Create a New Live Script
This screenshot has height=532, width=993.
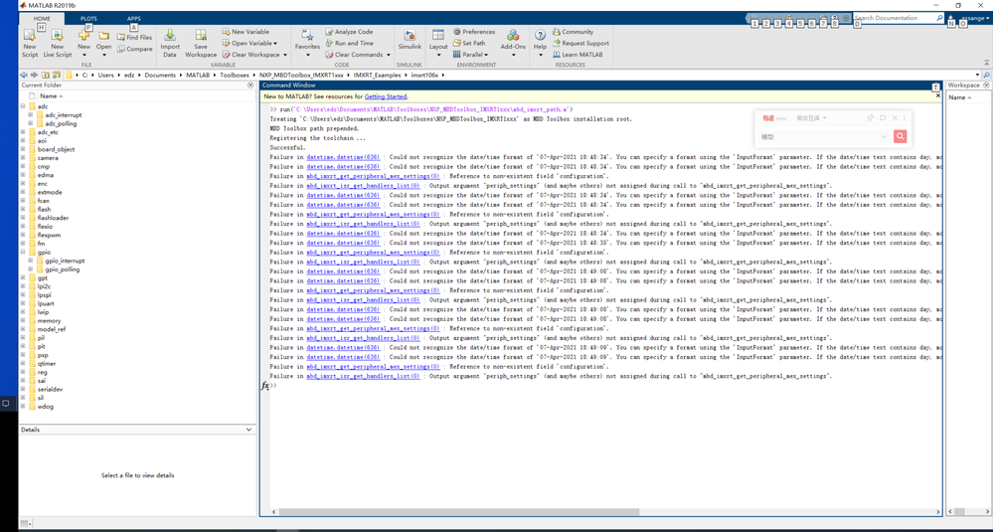pos(57,43)
